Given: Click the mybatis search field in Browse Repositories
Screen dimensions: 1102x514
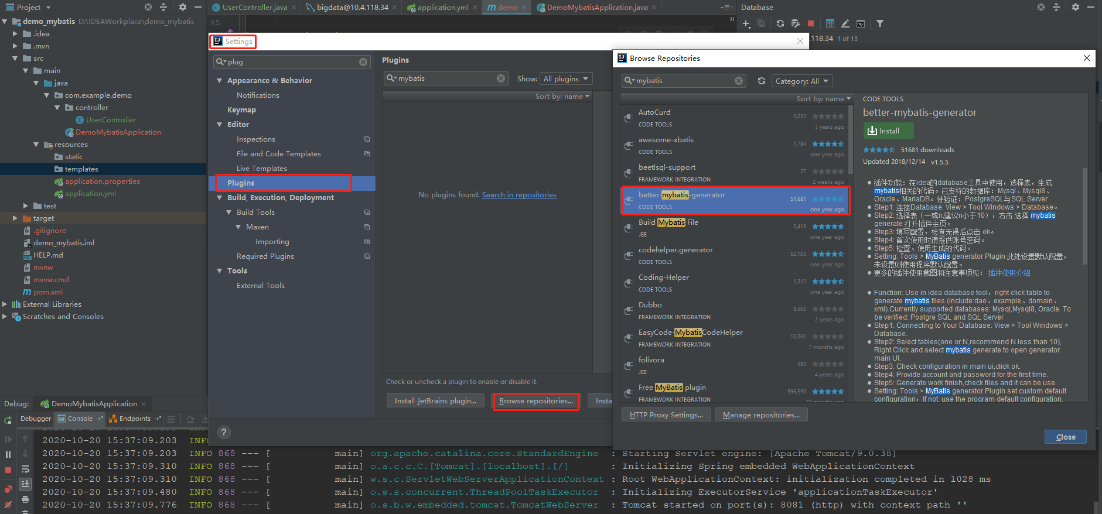Looking at the screenshot, I should [x=683, y=81].
